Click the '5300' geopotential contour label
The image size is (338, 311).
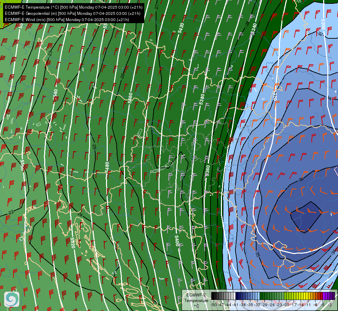pyautogui.click(x=323, y=24)
